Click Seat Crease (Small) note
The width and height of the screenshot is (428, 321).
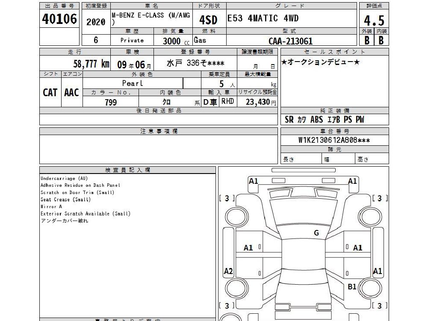pos(65,200)
